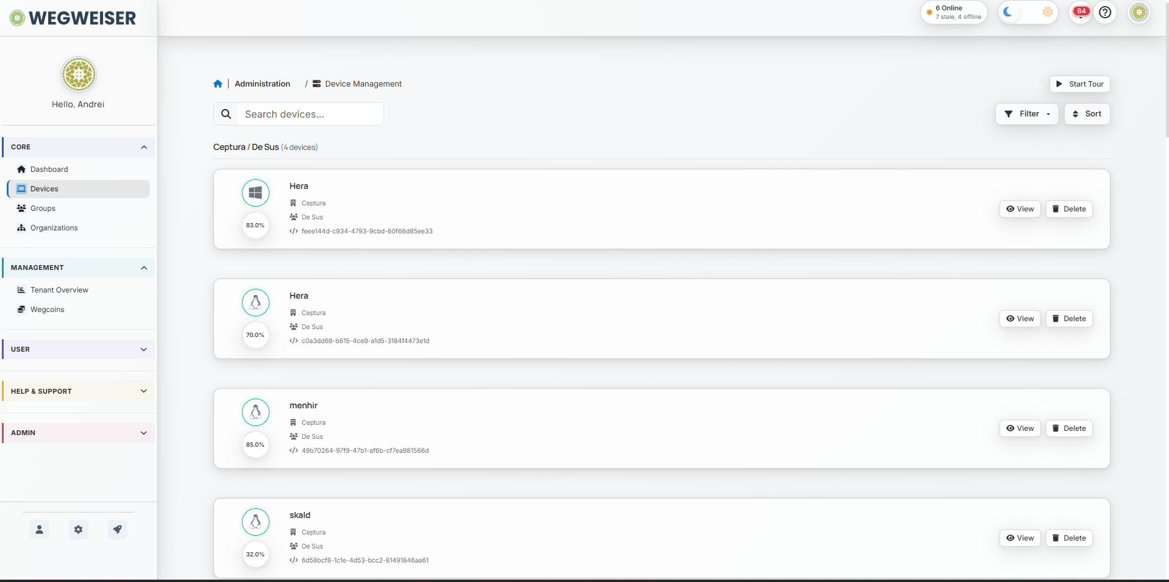The height and width of the screenshot is (582, 1169).
Task: Click the home breadcrumb icon
Action: coord(218,84)
